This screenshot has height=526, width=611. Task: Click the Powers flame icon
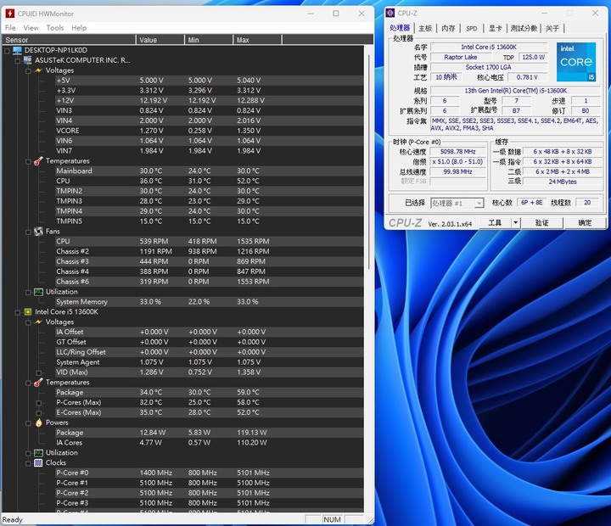click(x=38, y=422)
